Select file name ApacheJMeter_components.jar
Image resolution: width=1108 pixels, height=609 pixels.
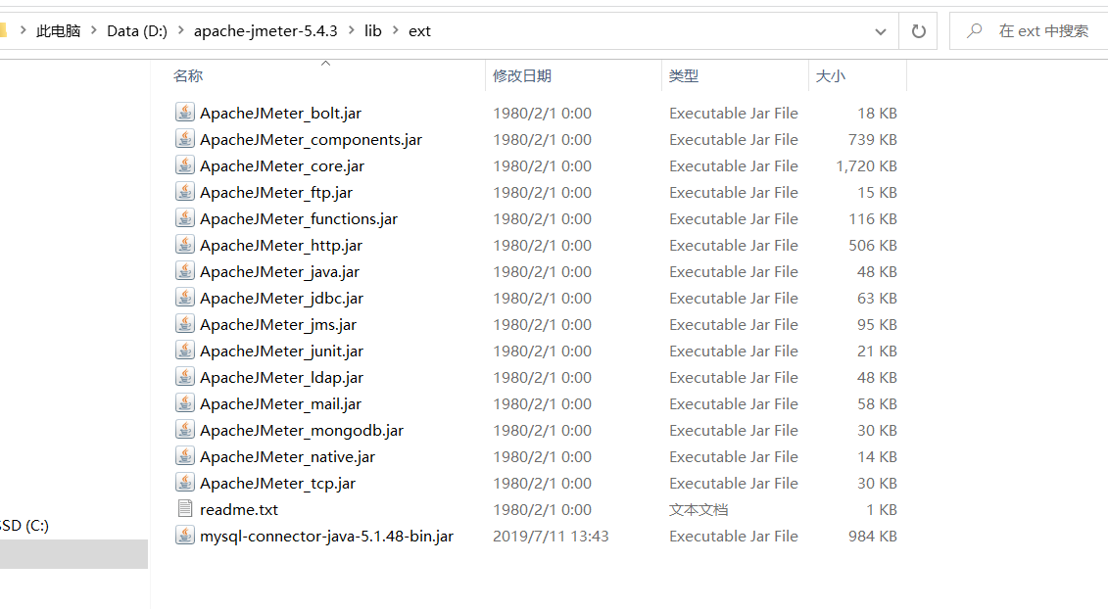tap(311, 139)
